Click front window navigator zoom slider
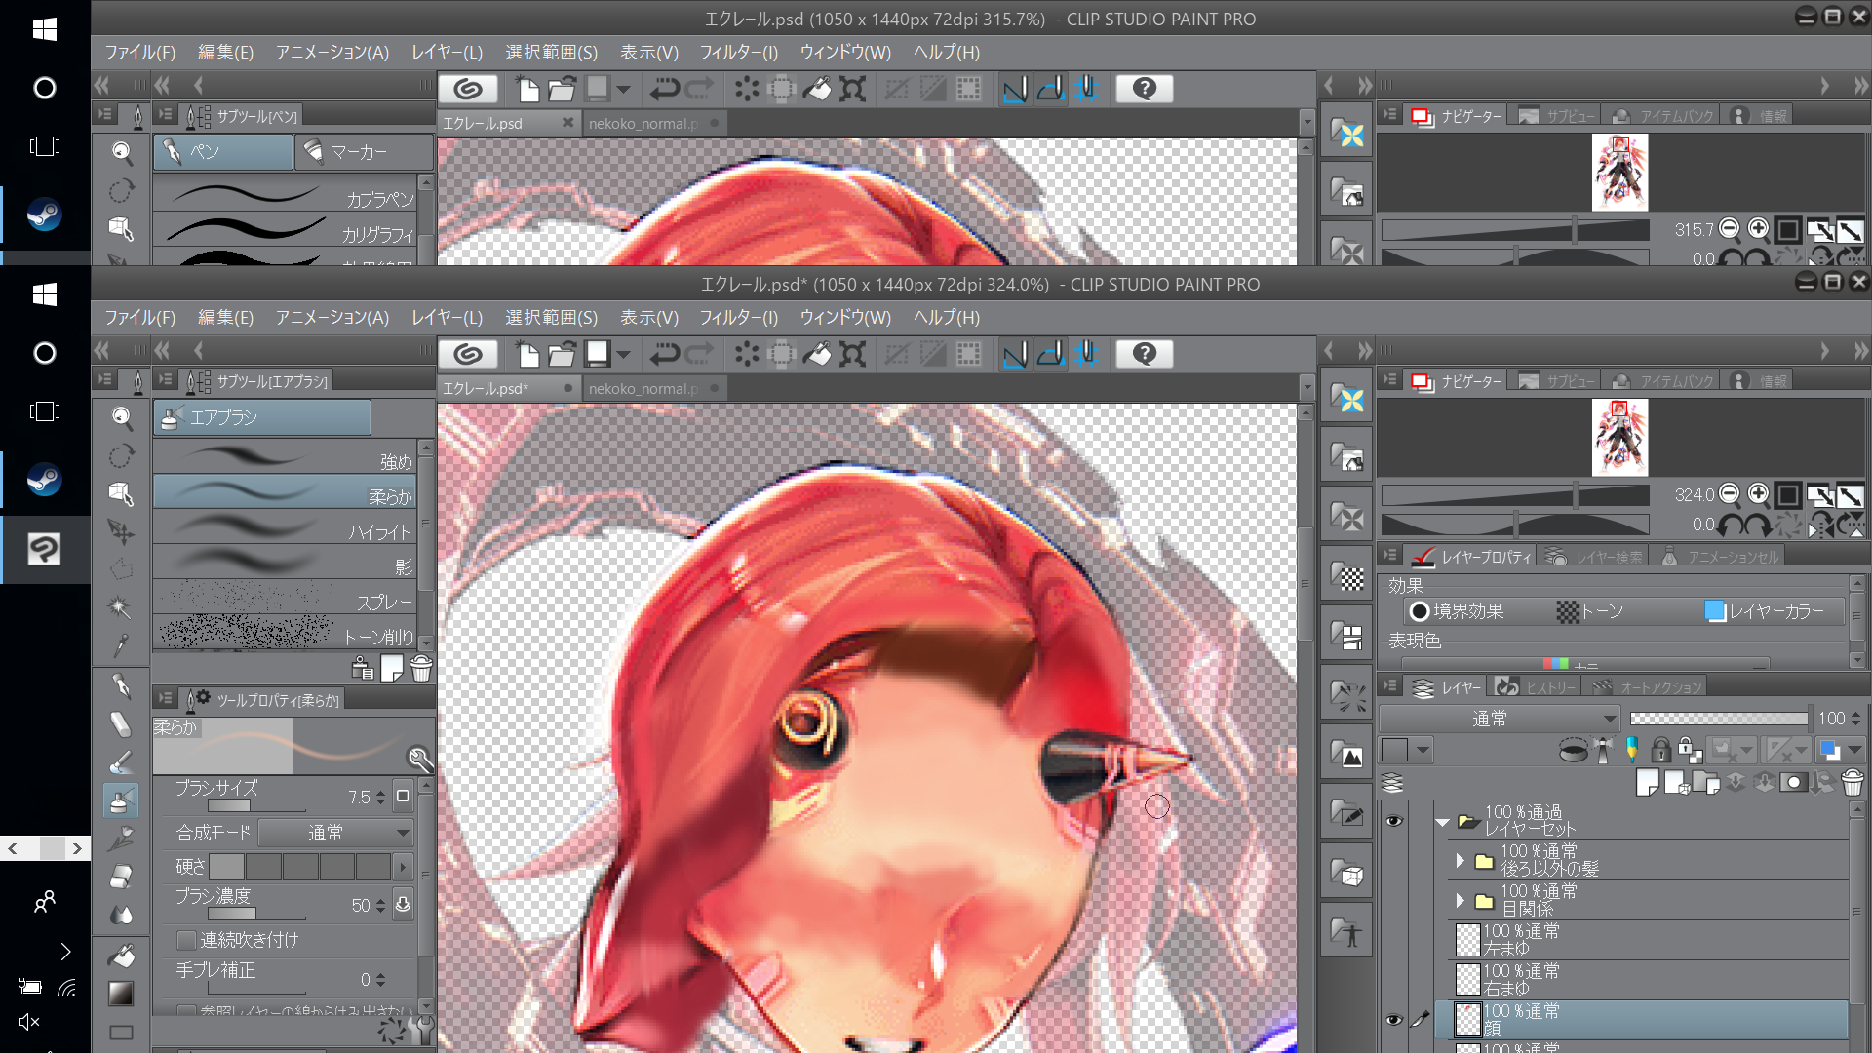 click(x=1515, y=495)
